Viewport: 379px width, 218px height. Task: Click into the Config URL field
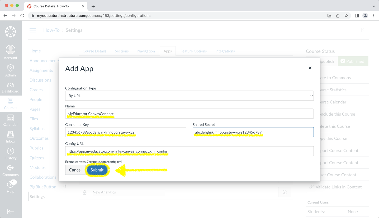(189, 151)
